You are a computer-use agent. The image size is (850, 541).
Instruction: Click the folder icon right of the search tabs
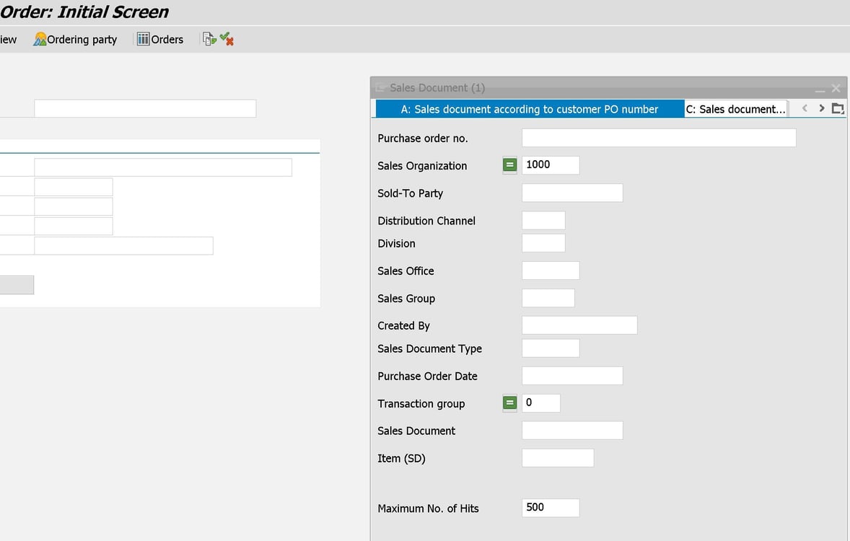pos(838,108)
